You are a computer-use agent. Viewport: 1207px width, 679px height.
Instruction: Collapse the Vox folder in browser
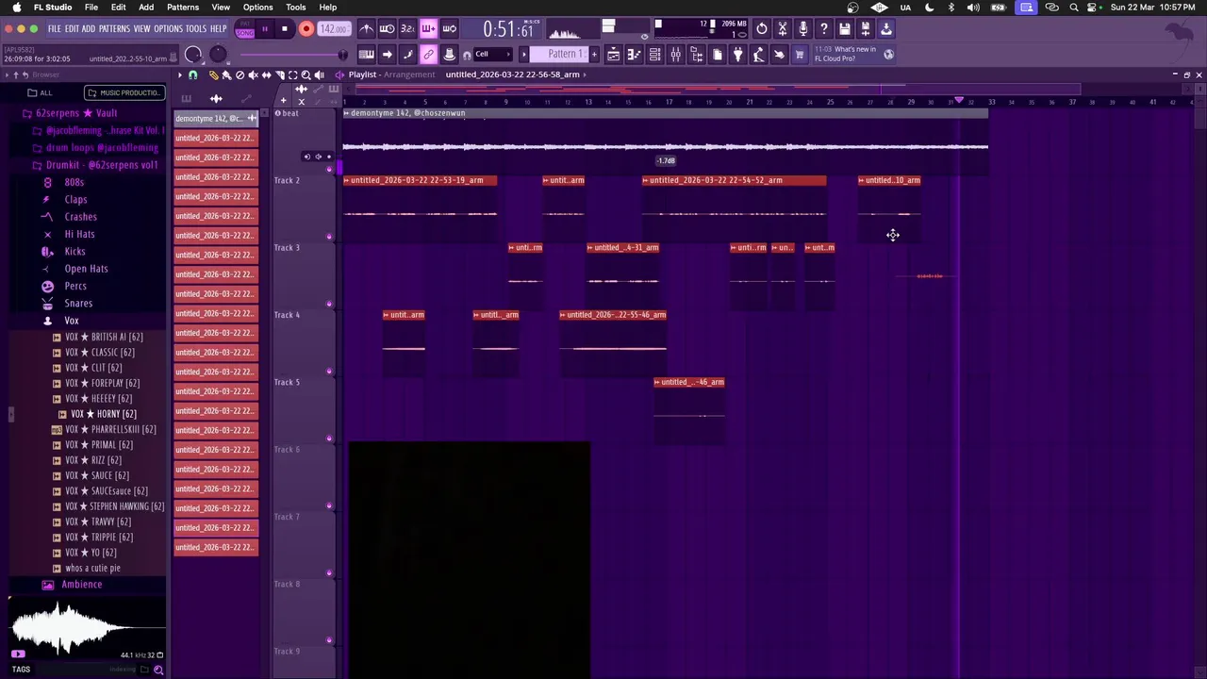71,321
